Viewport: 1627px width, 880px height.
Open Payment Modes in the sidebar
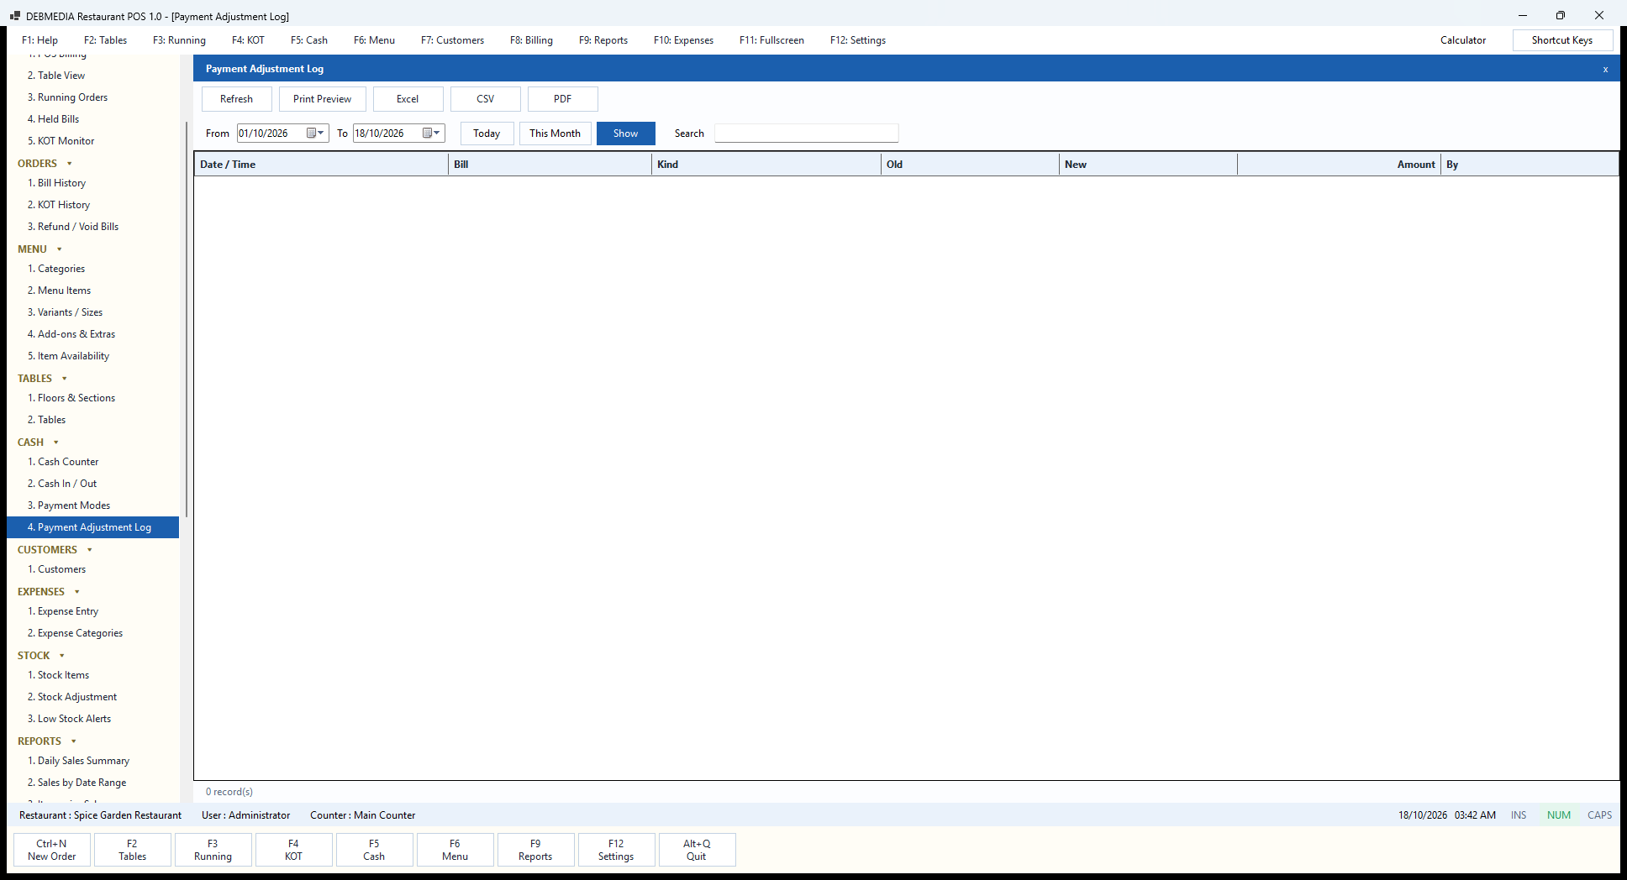69,505
